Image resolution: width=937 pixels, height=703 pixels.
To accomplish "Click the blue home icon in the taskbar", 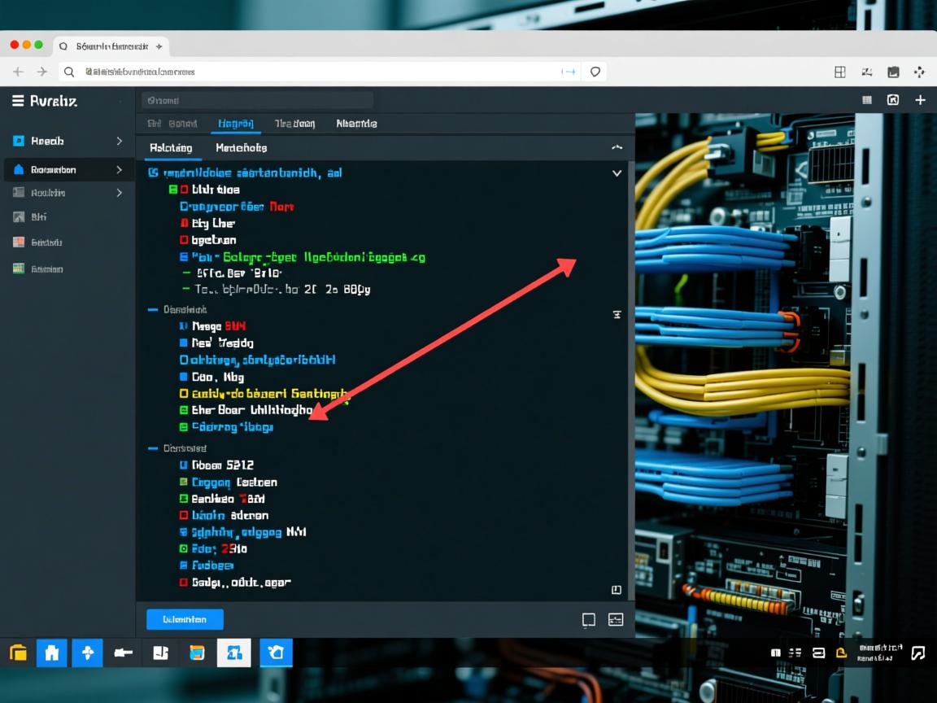I will coord(51,653).
